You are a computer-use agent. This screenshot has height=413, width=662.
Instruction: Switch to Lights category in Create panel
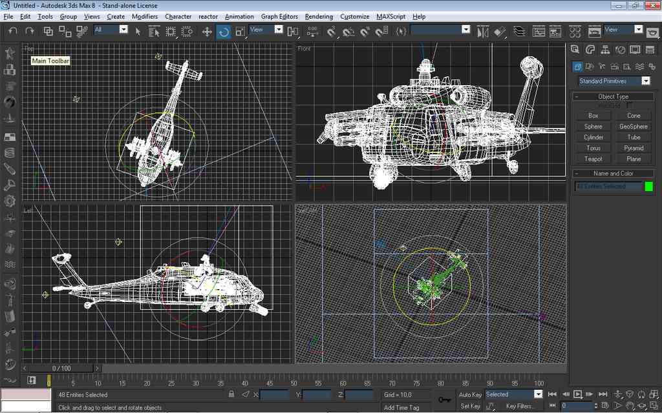[x=602, y=66]
